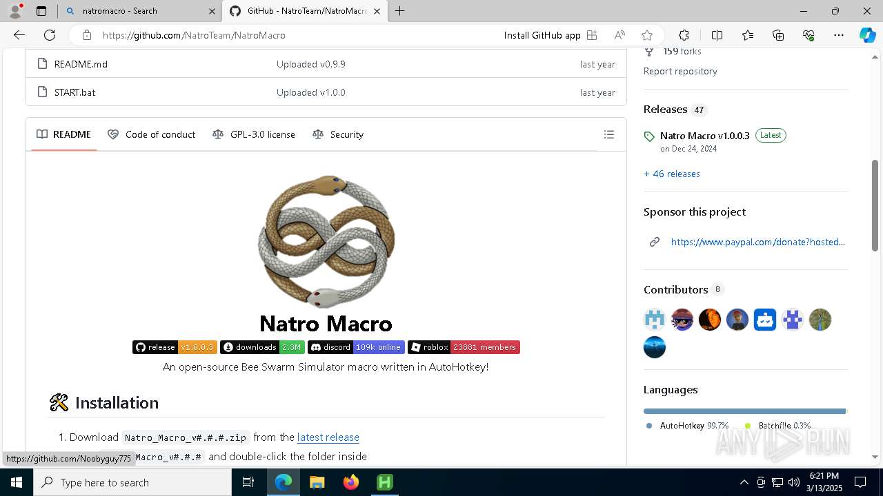
Task: View the first contributor avatar
Action: [655, 320]
